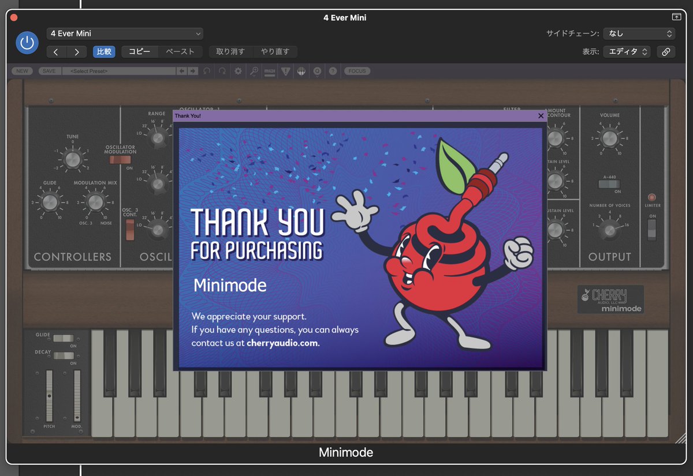
Task: Close the Thank You dialog
Action: pos(541,115)
